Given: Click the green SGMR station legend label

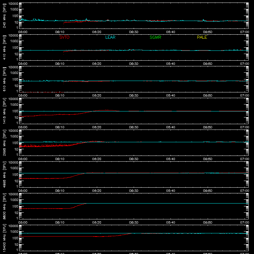Looking at the screenshot, I should pos(155,37).
